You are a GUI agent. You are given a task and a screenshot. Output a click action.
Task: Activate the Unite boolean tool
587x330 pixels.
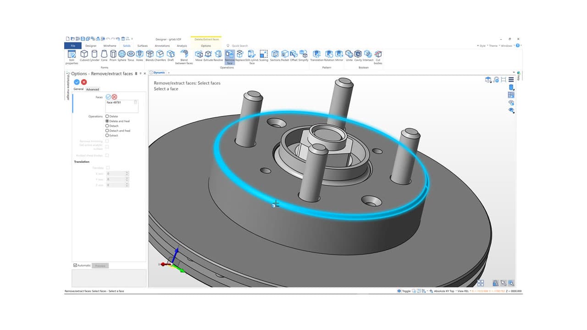click(349, 55)
